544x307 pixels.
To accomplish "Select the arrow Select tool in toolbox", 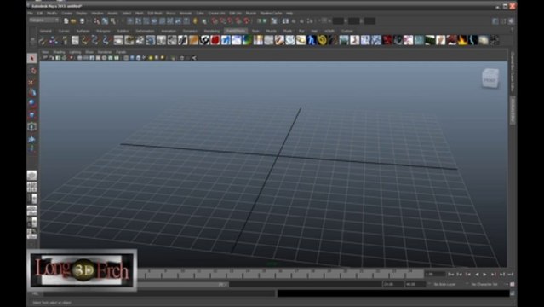I will click(x=31, y=58).
